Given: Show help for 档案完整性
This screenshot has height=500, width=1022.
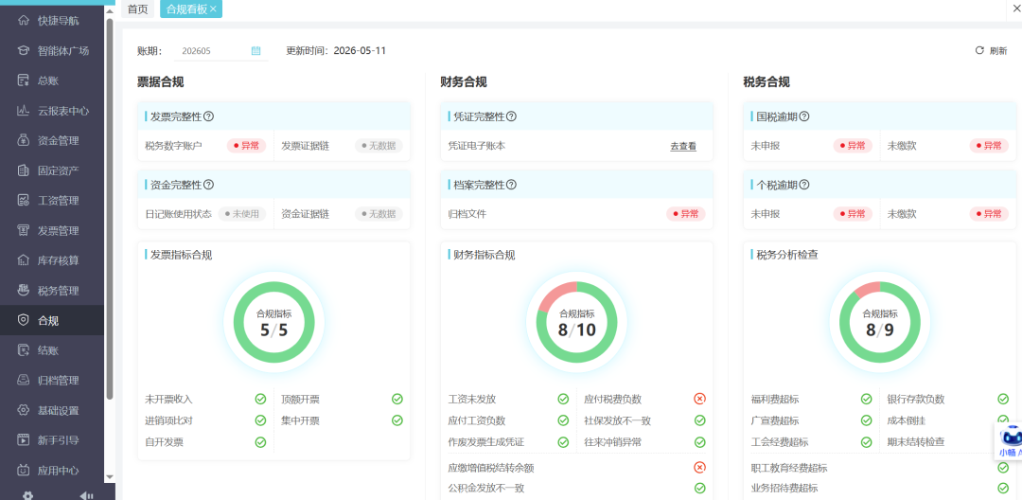Looking at the screenshot, I should (x=512, y=185).
